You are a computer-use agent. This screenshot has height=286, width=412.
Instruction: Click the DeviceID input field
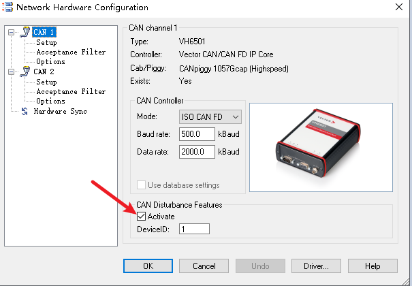(194, 229)
